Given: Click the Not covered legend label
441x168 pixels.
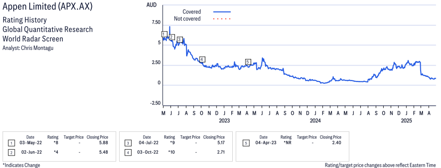Looking at the screenshot, I should click(187, 19).
